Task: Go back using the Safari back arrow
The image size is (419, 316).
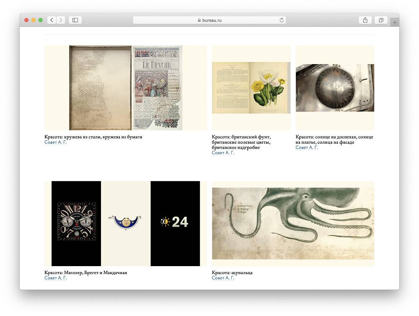Action: click(52, 20)
